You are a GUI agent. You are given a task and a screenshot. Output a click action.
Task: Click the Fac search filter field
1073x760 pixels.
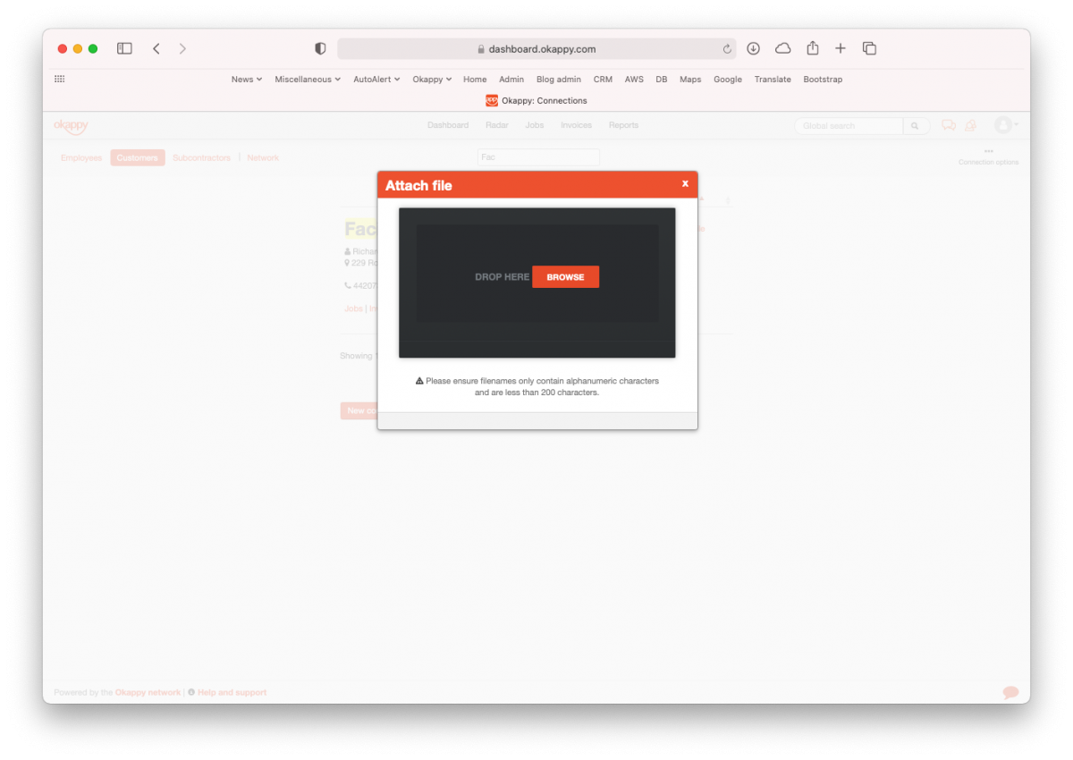pos(537,156)
